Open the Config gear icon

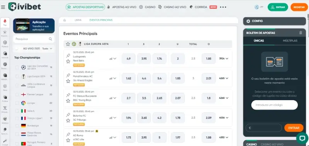pyautogui.click(x=248, y=21)
